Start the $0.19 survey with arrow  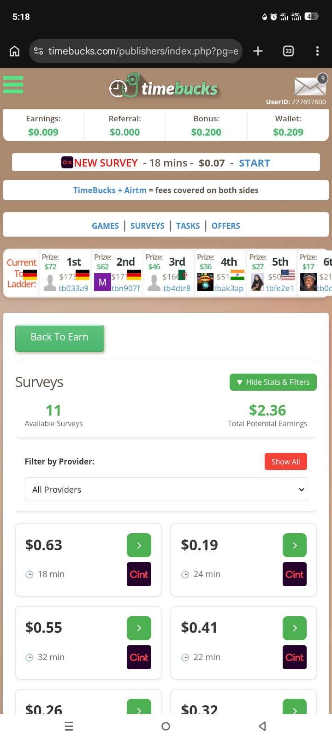pyautogui.click(x=295, y=545)
